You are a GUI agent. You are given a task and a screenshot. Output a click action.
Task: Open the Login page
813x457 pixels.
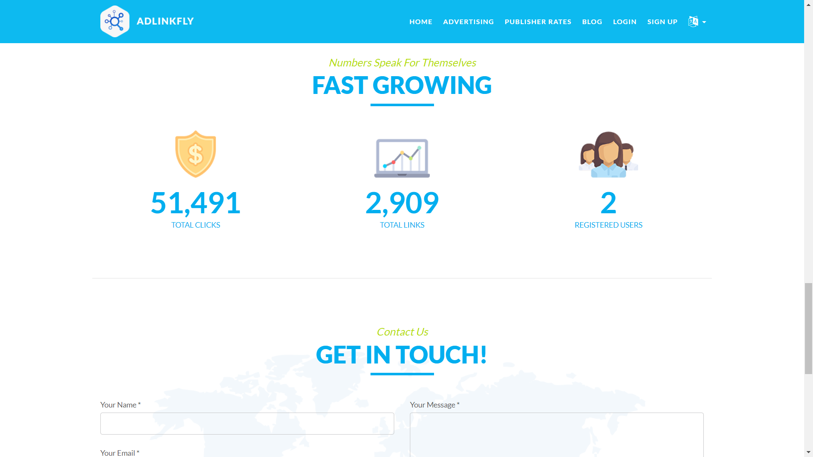coord(625,22)
